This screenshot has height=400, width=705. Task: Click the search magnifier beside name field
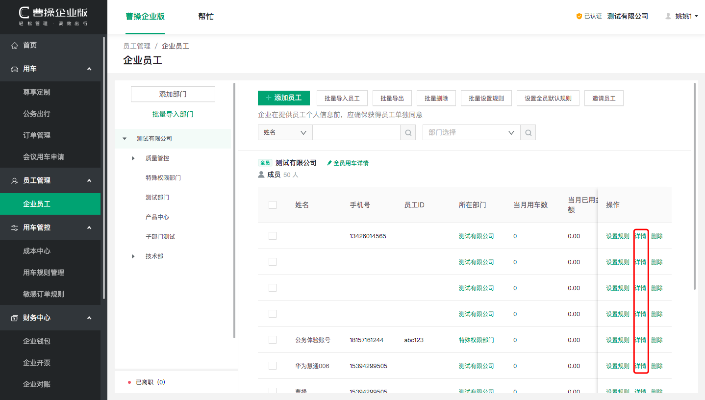(x=408, y=132)
